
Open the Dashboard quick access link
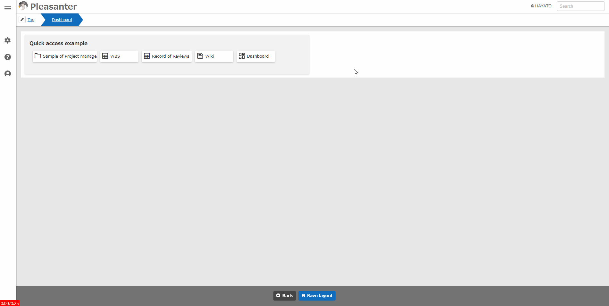[256, 56]
